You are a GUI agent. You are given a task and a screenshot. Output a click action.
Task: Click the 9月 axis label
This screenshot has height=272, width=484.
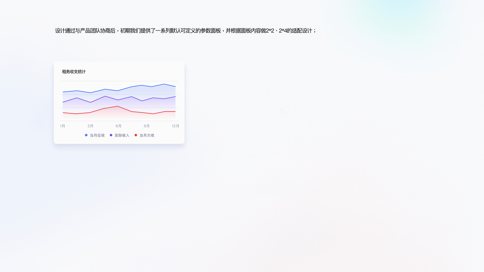[147, 126]
